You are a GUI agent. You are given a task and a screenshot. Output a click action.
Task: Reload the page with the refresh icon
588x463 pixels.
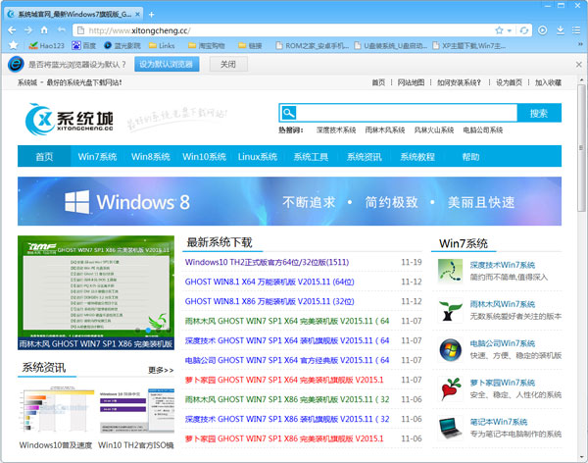coord(524,30)
